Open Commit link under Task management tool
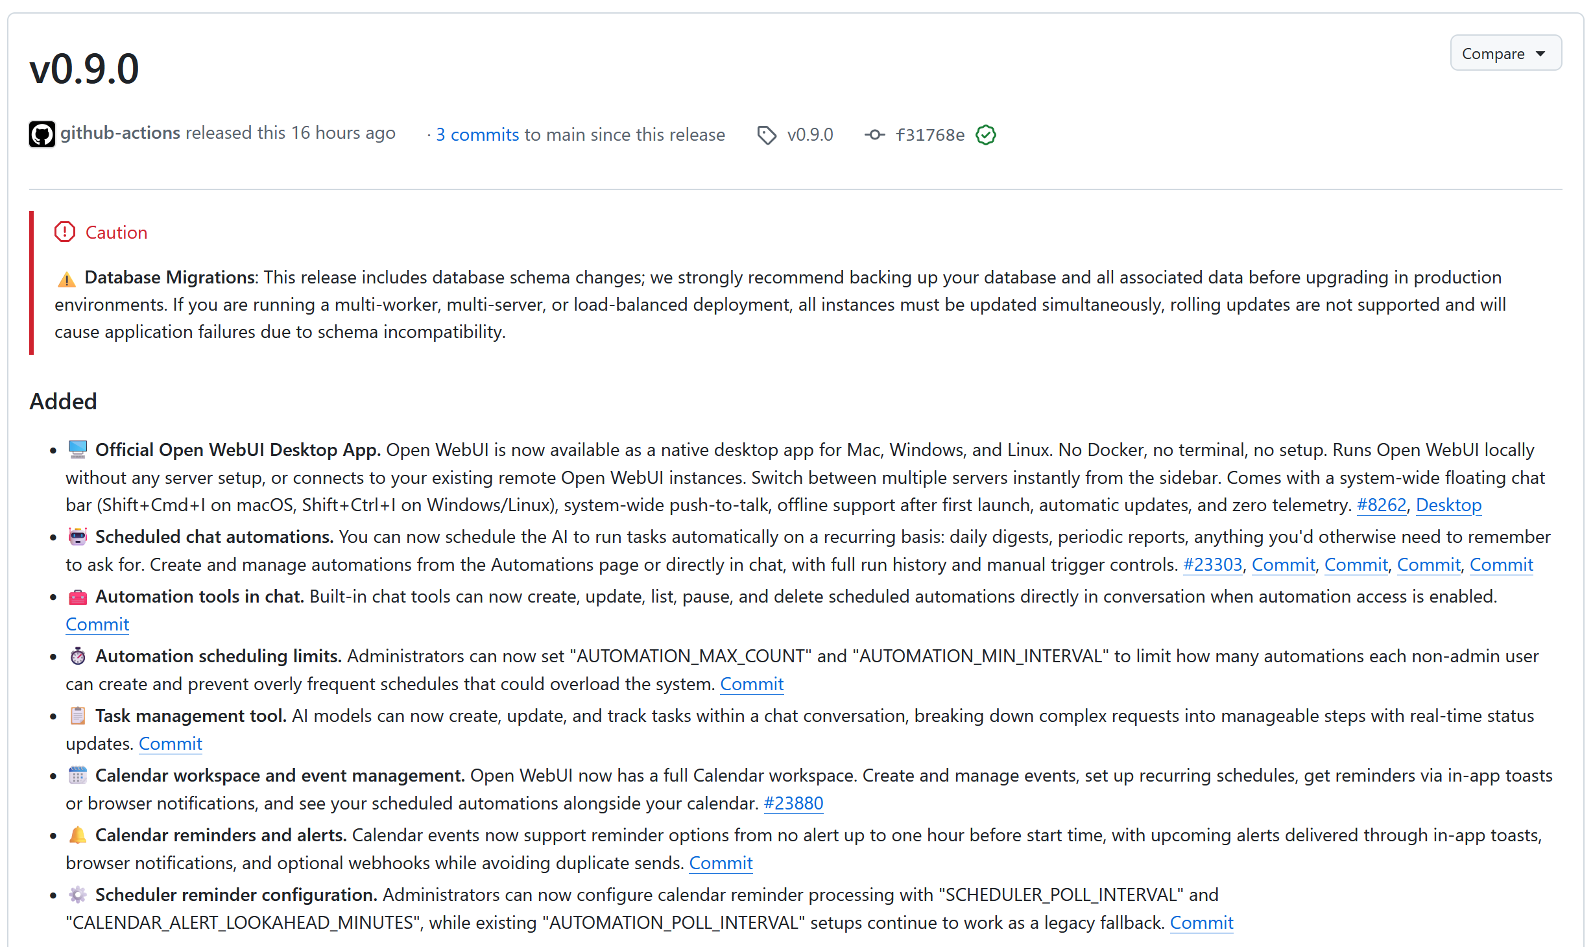Screen dimensions: 1593x947 tap(171, 743)
